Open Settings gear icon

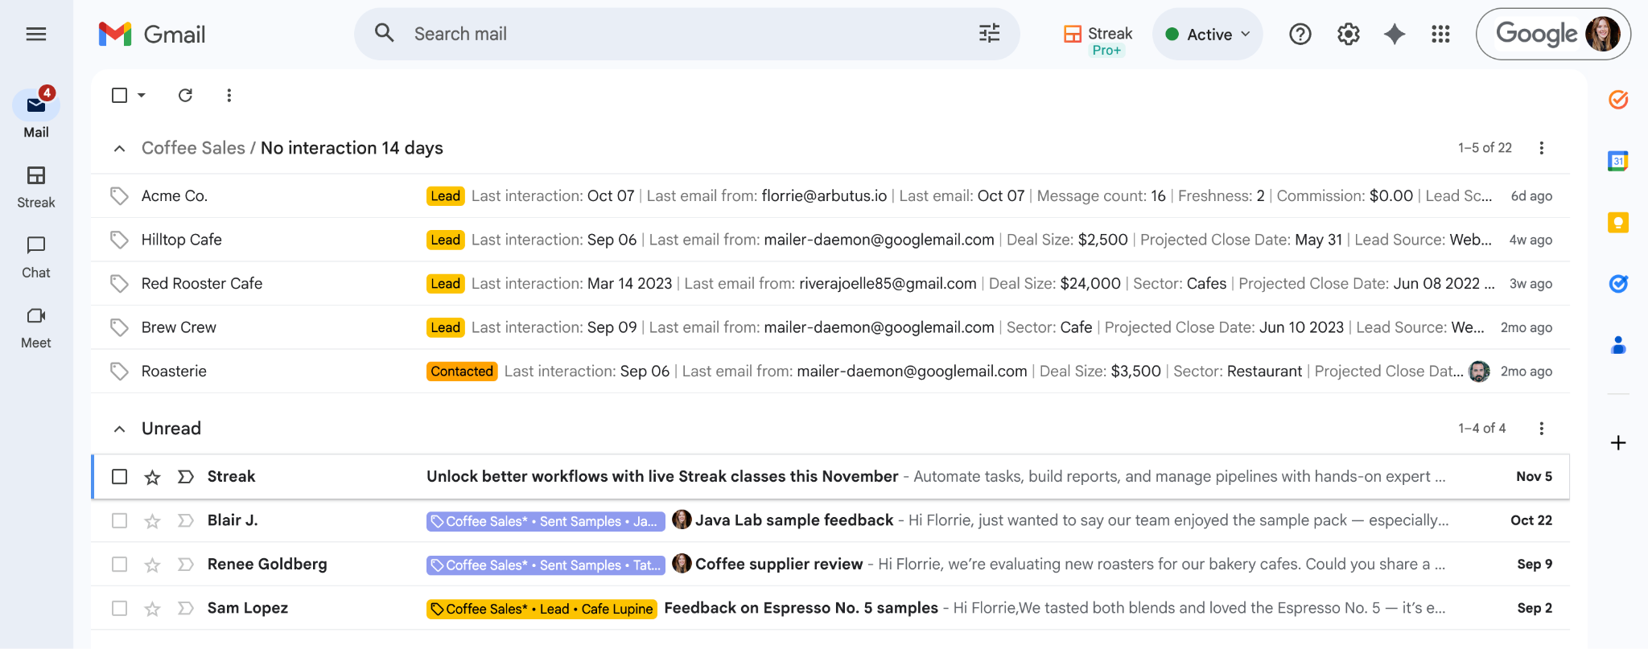pos(1349,34)
